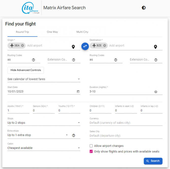Uncheck Only show flights with available seats
170x169 pixels.
pyautogui.click(x=91, y=151)
